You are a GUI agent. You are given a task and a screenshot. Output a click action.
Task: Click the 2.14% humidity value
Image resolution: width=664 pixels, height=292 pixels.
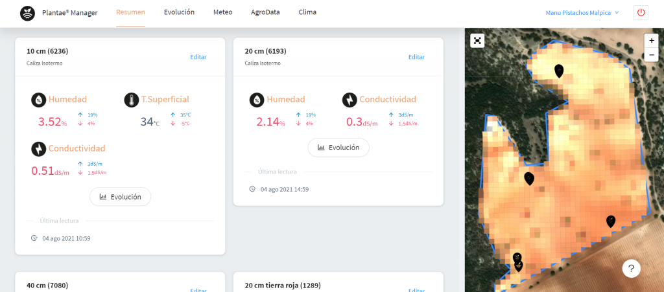coord(270,122)
